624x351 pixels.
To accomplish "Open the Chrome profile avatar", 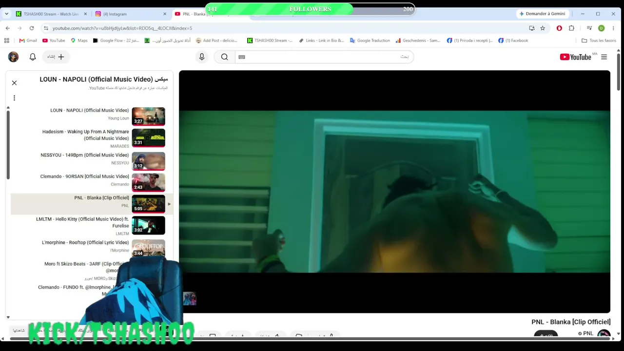I will pos(601,28).
